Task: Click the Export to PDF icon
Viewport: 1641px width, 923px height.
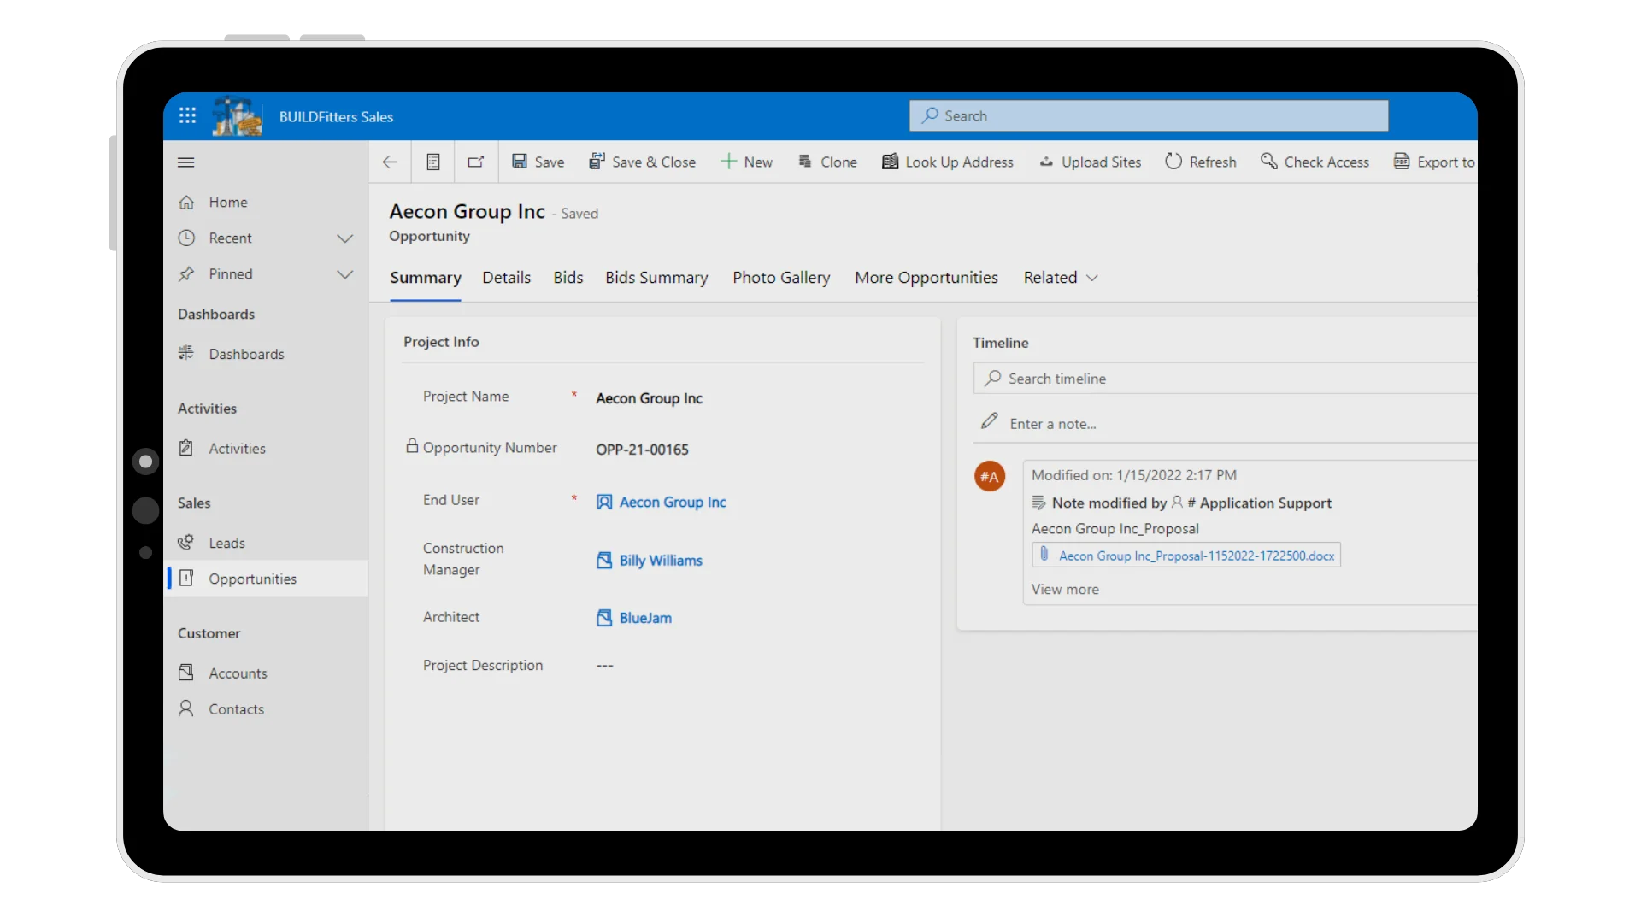Action: [x=1402, y=162]
